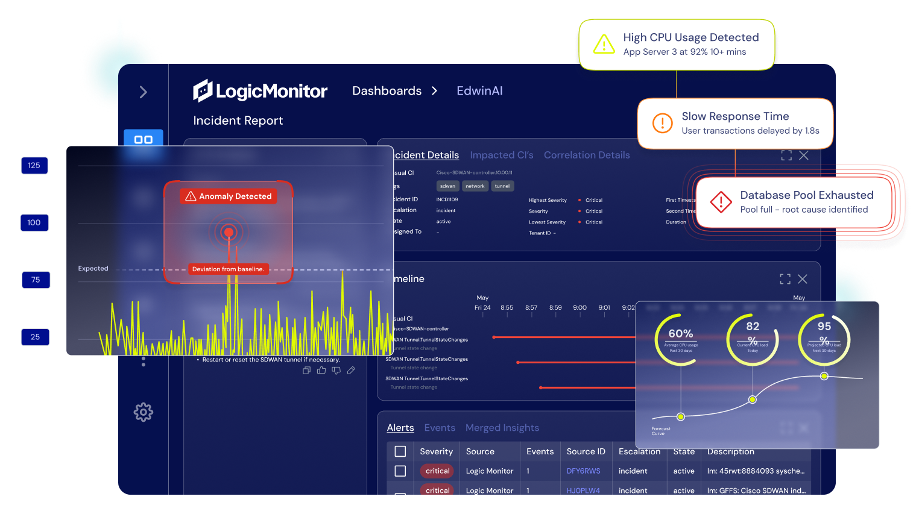Click the 82% current CPU load gauge
This screenshot has height=517, width=919.
(753, 340)
